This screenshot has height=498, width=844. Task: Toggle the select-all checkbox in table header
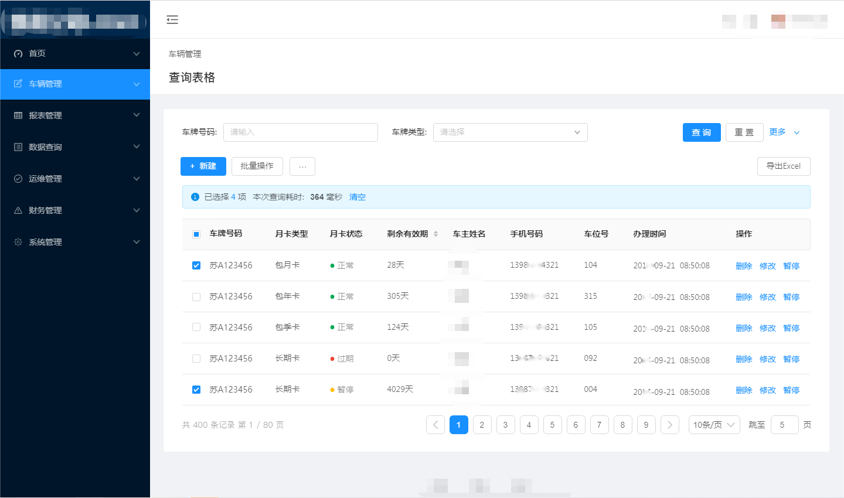coord(196,234)
